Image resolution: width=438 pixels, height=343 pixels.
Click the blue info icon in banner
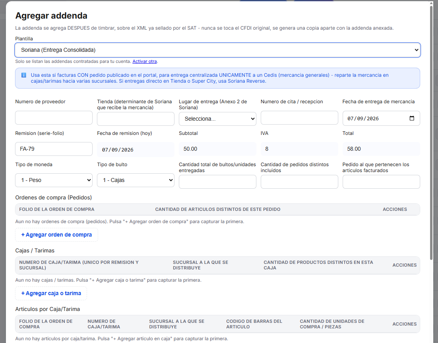tap(24, 75)
